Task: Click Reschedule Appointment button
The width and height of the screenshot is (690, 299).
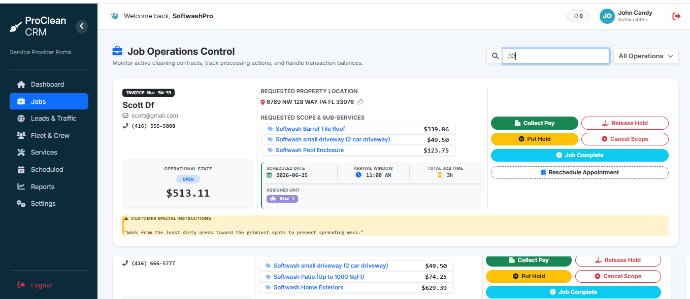Action: [580, 172]
